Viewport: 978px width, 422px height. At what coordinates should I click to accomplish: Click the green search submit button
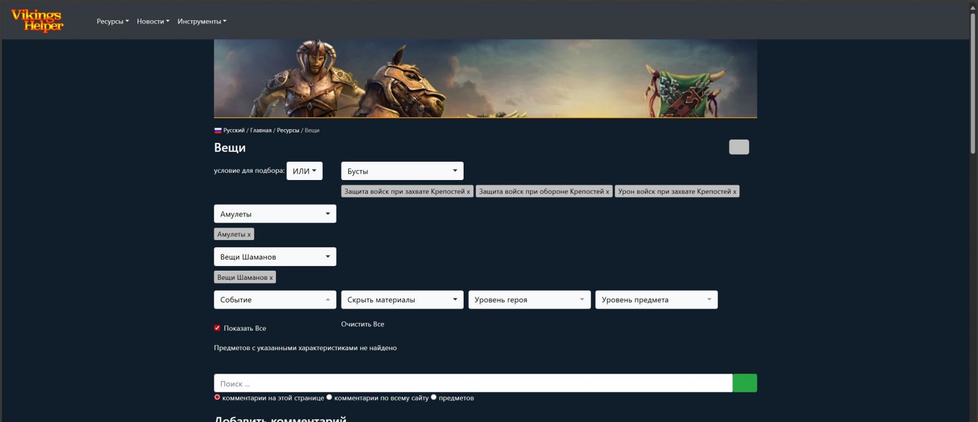click(x=745, y=383)
